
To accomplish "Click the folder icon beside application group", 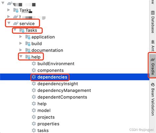I will click(28, 37).
